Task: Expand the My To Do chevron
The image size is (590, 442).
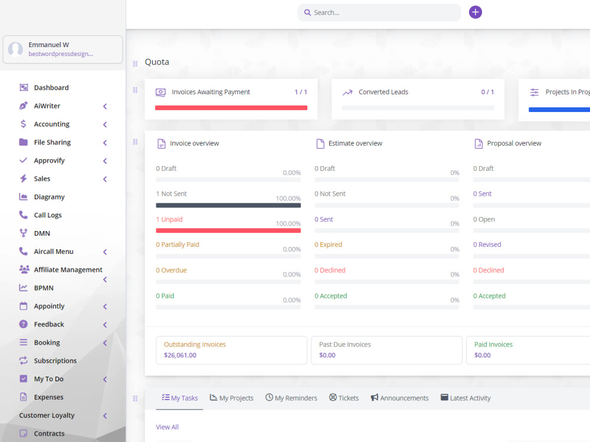Action: click(x=105, y=379)
